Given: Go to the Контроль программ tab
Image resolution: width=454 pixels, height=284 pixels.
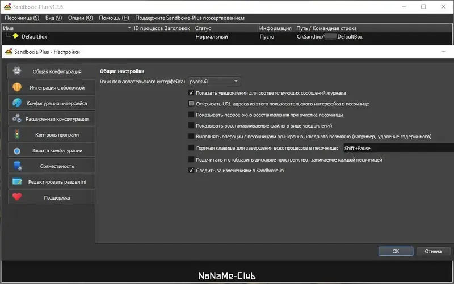Looking at the screenshot, I should [x=52, y=135].
